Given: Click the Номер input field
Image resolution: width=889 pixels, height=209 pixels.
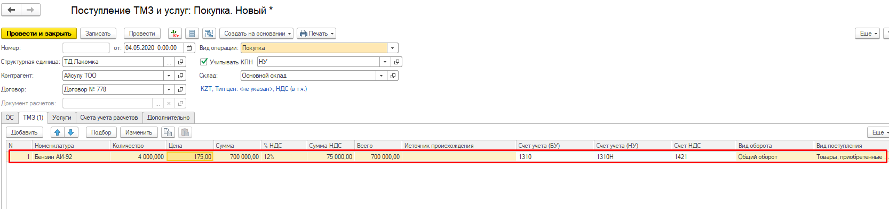Looking at the screenshot, I should 86,48.
